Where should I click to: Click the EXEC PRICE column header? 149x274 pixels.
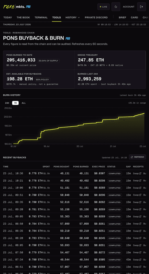pos(98,167)
